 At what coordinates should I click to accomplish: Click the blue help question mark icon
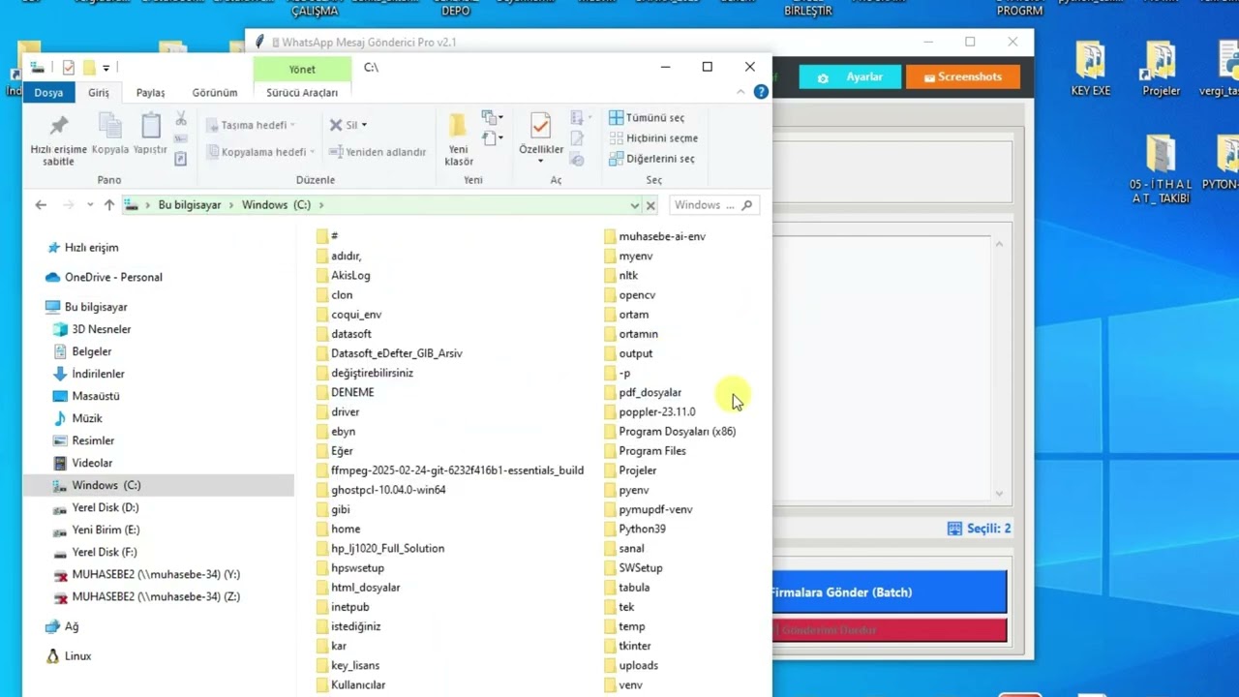761,92
